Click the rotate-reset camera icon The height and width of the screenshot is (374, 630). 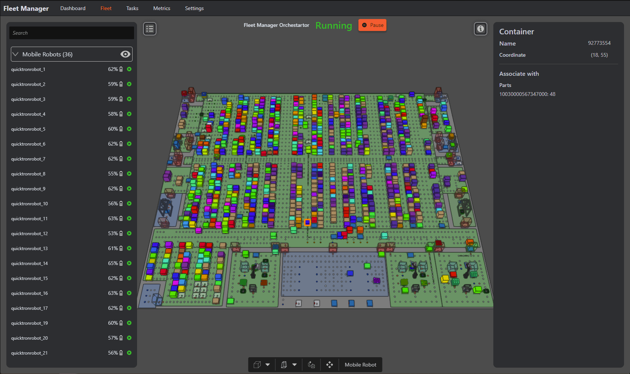pos(311,365)
